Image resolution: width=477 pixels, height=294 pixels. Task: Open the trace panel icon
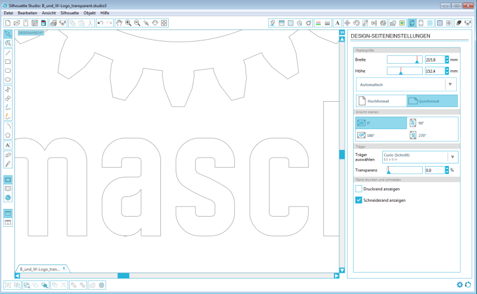coord(402,23)
